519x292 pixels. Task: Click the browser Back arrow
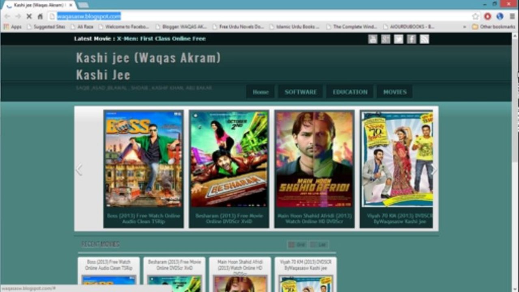[x=7, y=16]
